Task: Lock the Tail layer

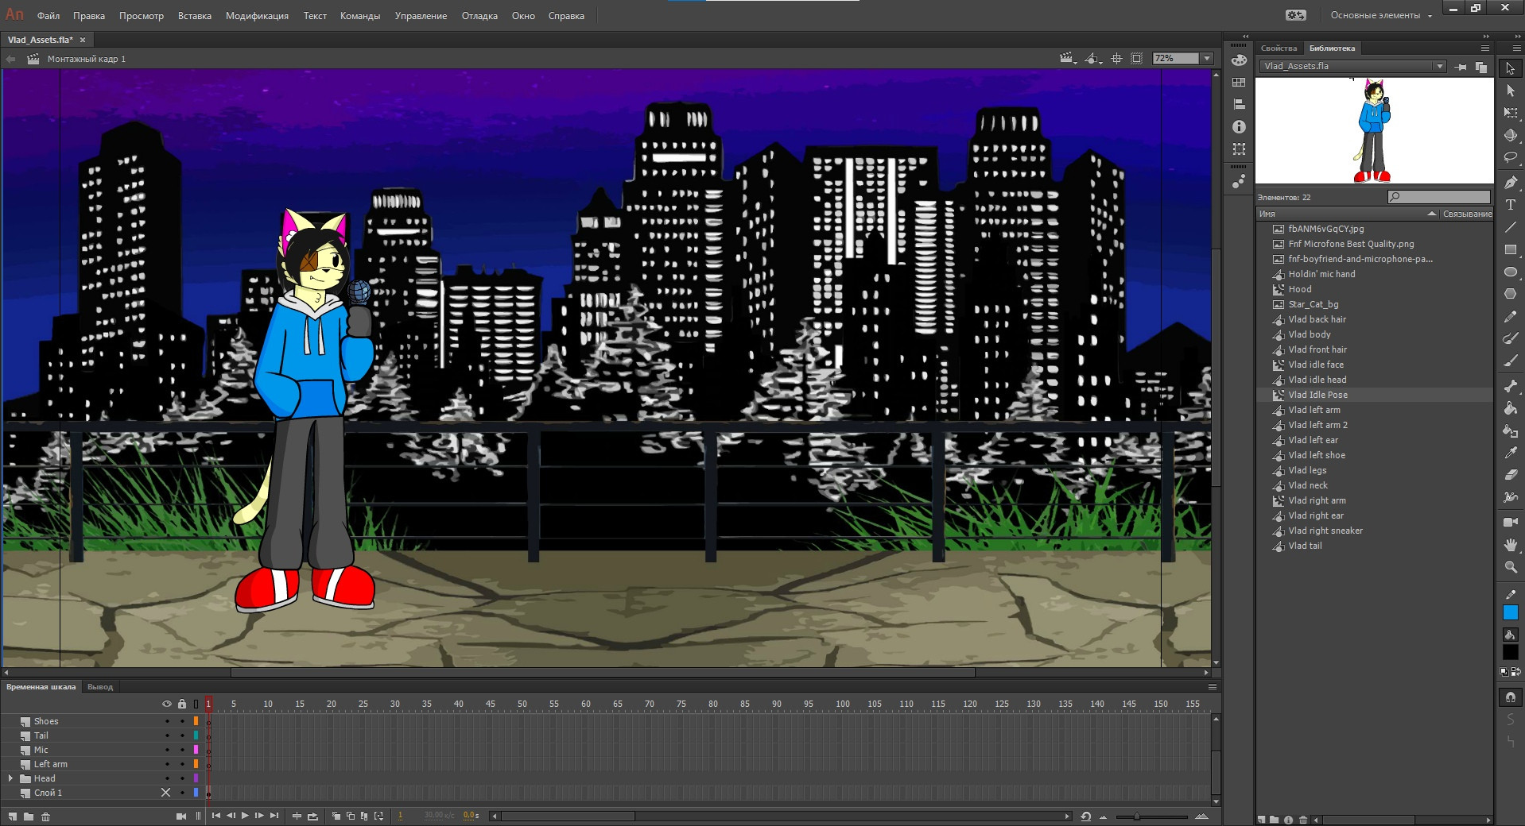Action: click(182, 735)
